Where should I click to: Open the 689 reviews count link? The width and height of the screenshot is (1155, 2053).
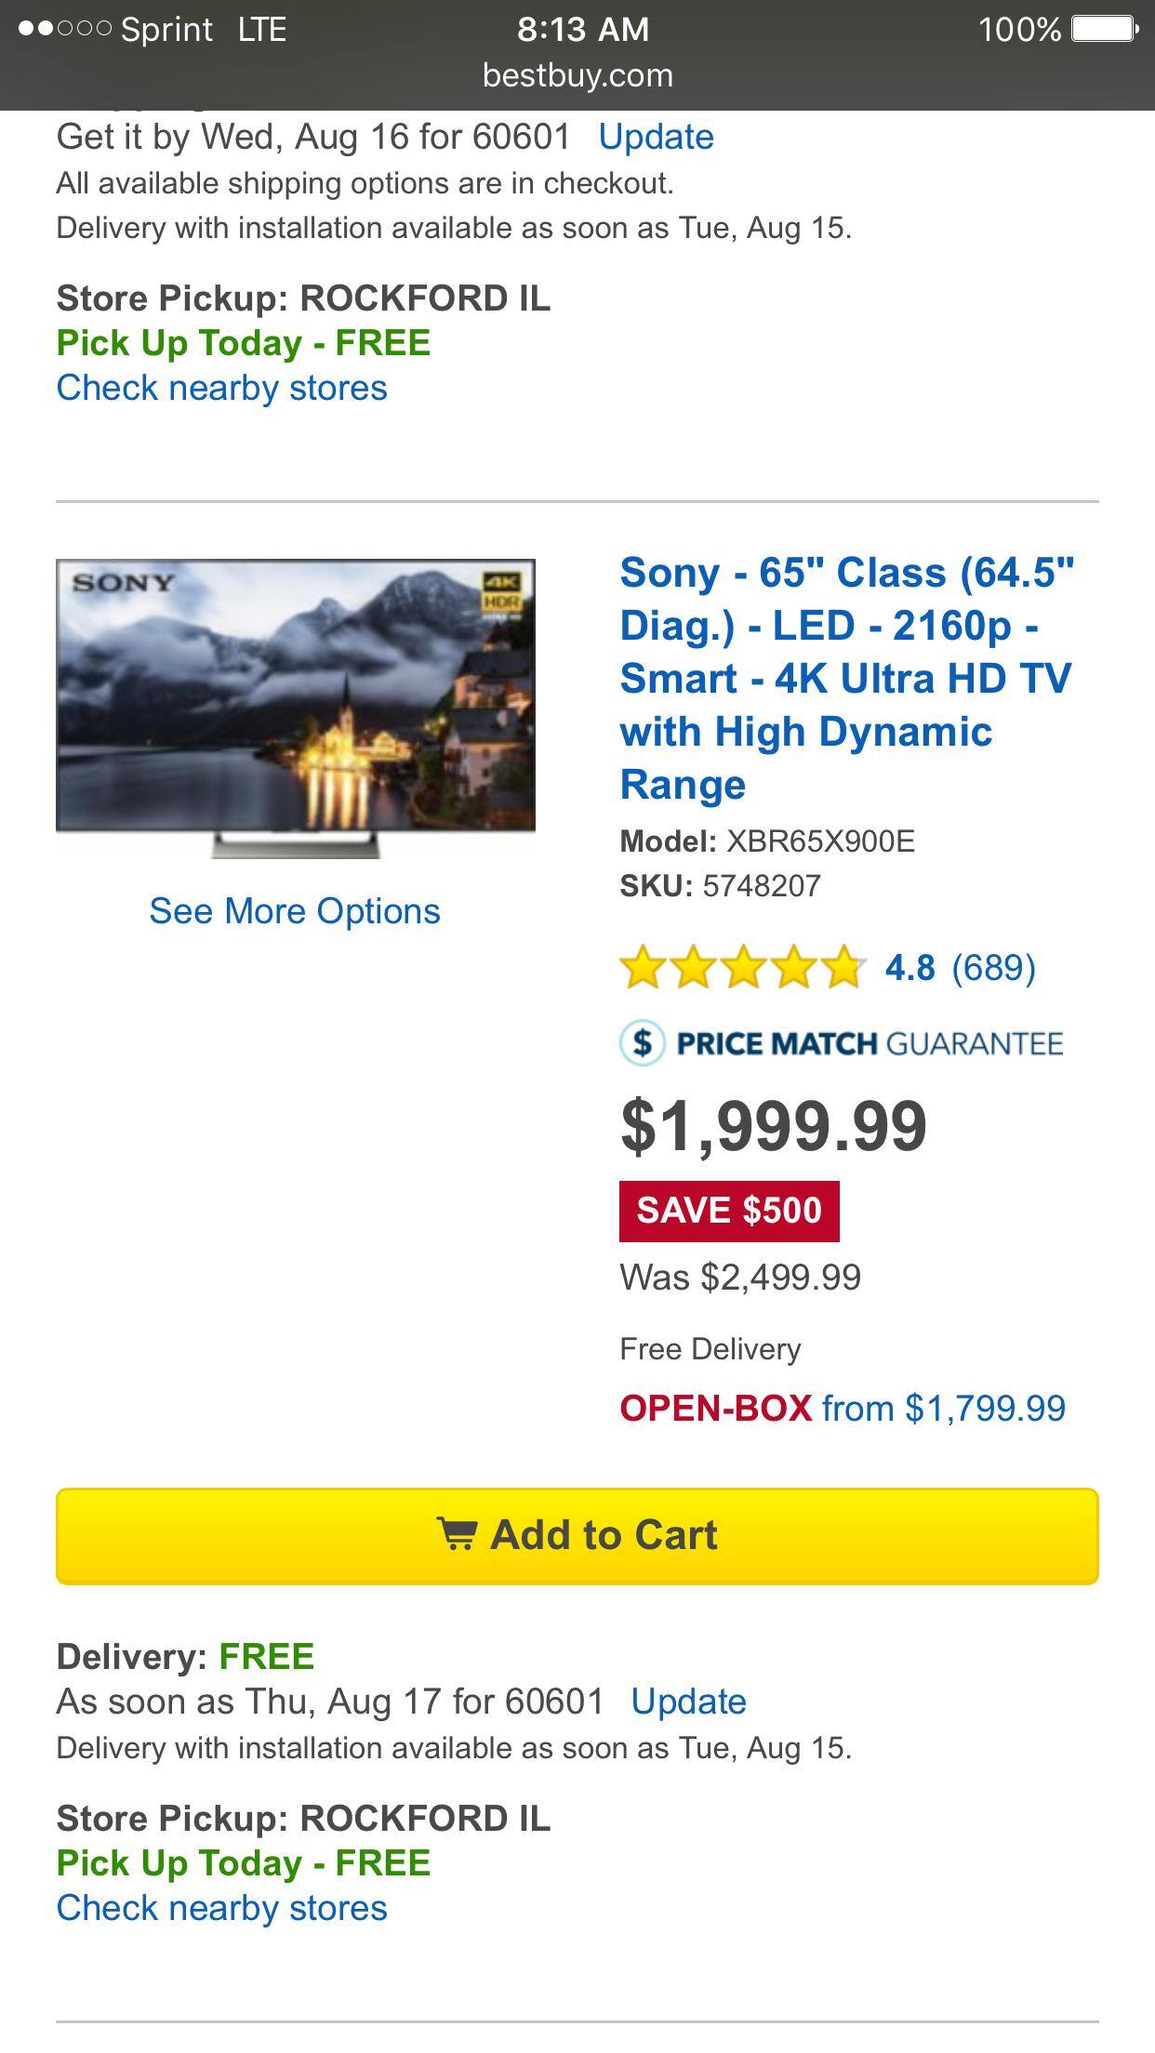pyautogui.click(x=993, y=968)
